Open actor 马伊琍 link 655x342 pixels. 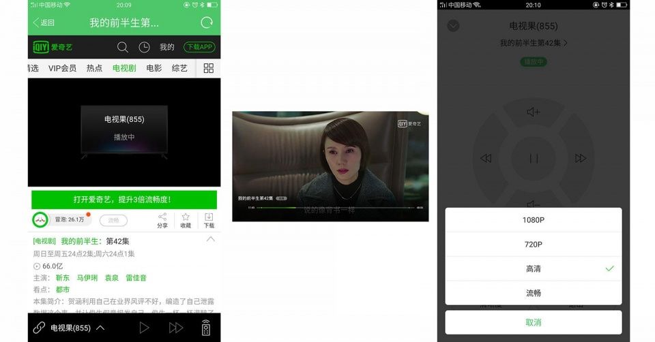pos(87,278)
